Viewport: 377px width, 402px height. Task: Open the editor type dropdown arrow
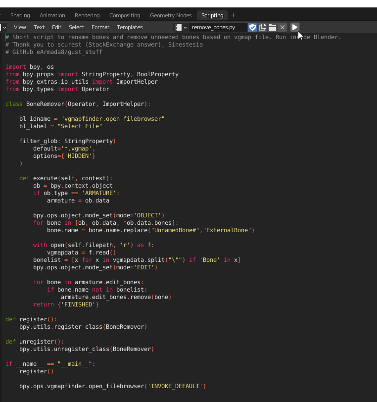[x=4, y=27]
